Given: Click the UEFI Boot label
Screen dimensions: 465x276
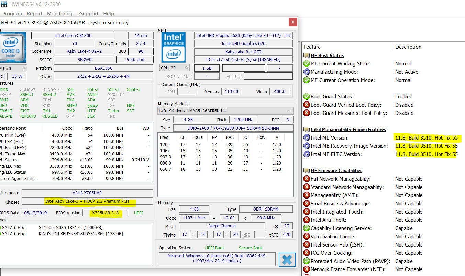Looking at the screenshot, I should tap(214, 248).
